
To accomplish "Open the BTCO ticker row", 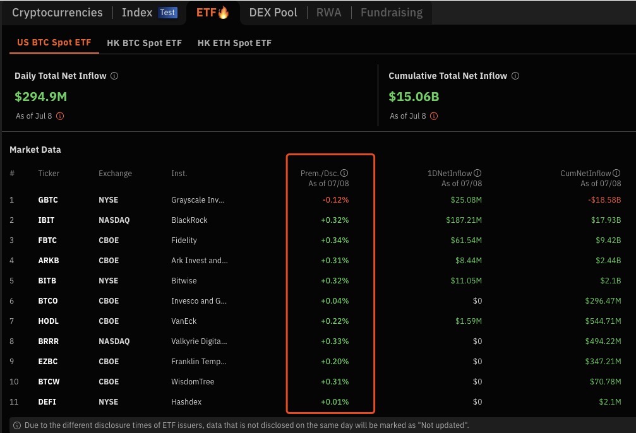I will click(48, 301).
